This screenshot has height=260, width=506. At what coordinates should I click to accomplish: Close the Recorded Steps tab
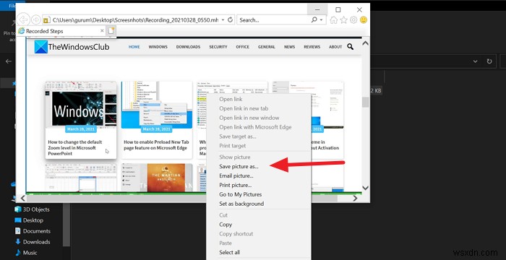coord(102,31)
